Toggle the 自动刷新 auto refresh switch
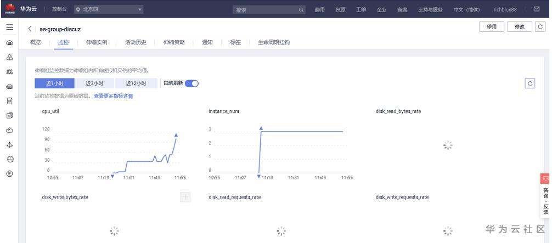 click(192, 83)
